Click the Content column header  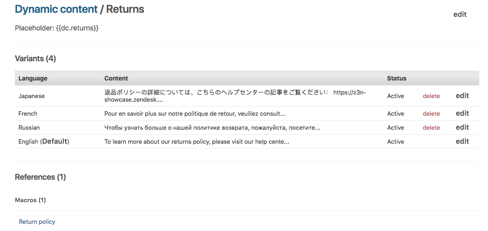(116, 78)
